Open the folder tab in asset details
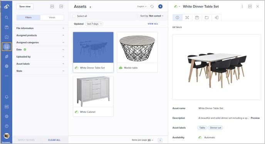 click(x=206, y=18)
